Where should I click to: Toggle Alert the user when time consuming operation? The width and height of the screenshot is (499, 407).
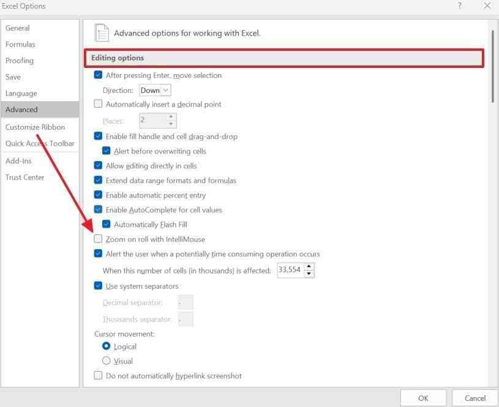pyautogui.click(x=98, y=253)
